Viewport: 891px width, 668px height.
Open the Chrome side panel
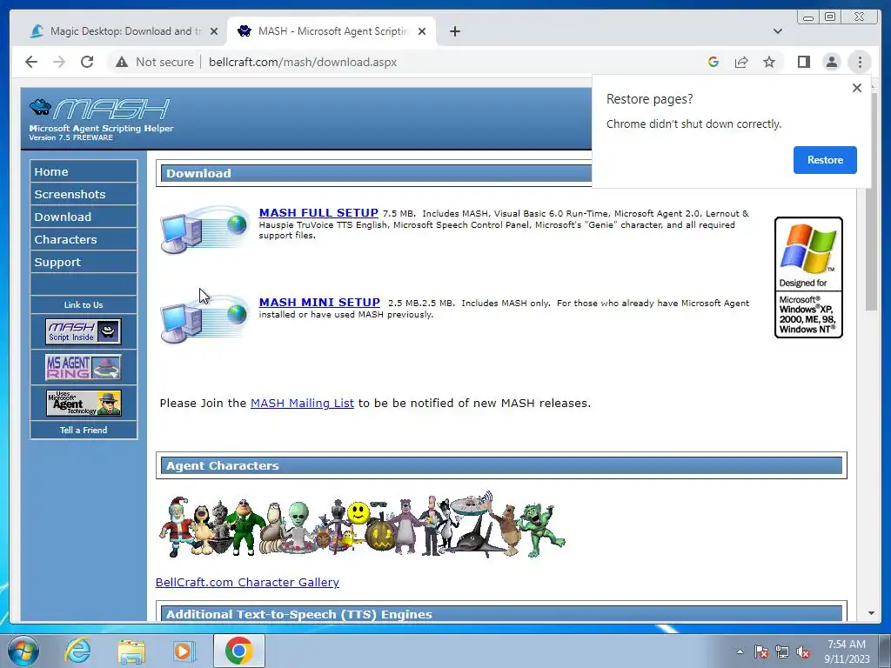pos(803,62)
